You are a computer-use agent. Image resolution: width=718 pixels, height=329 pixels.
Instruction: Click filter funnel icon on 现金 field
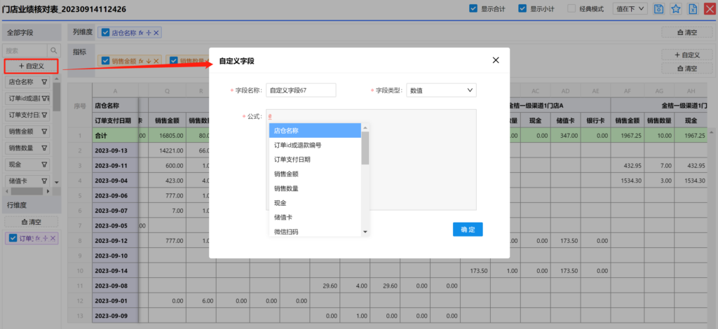[44, 164]
